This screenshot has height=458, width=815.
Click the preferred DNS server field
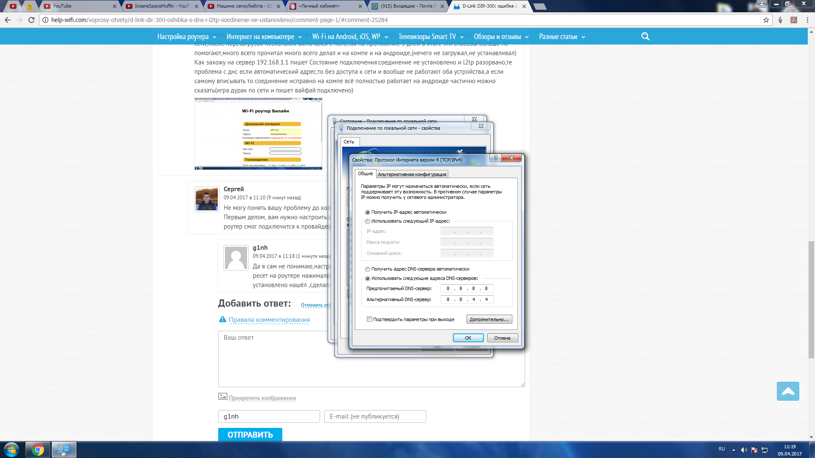467,288
